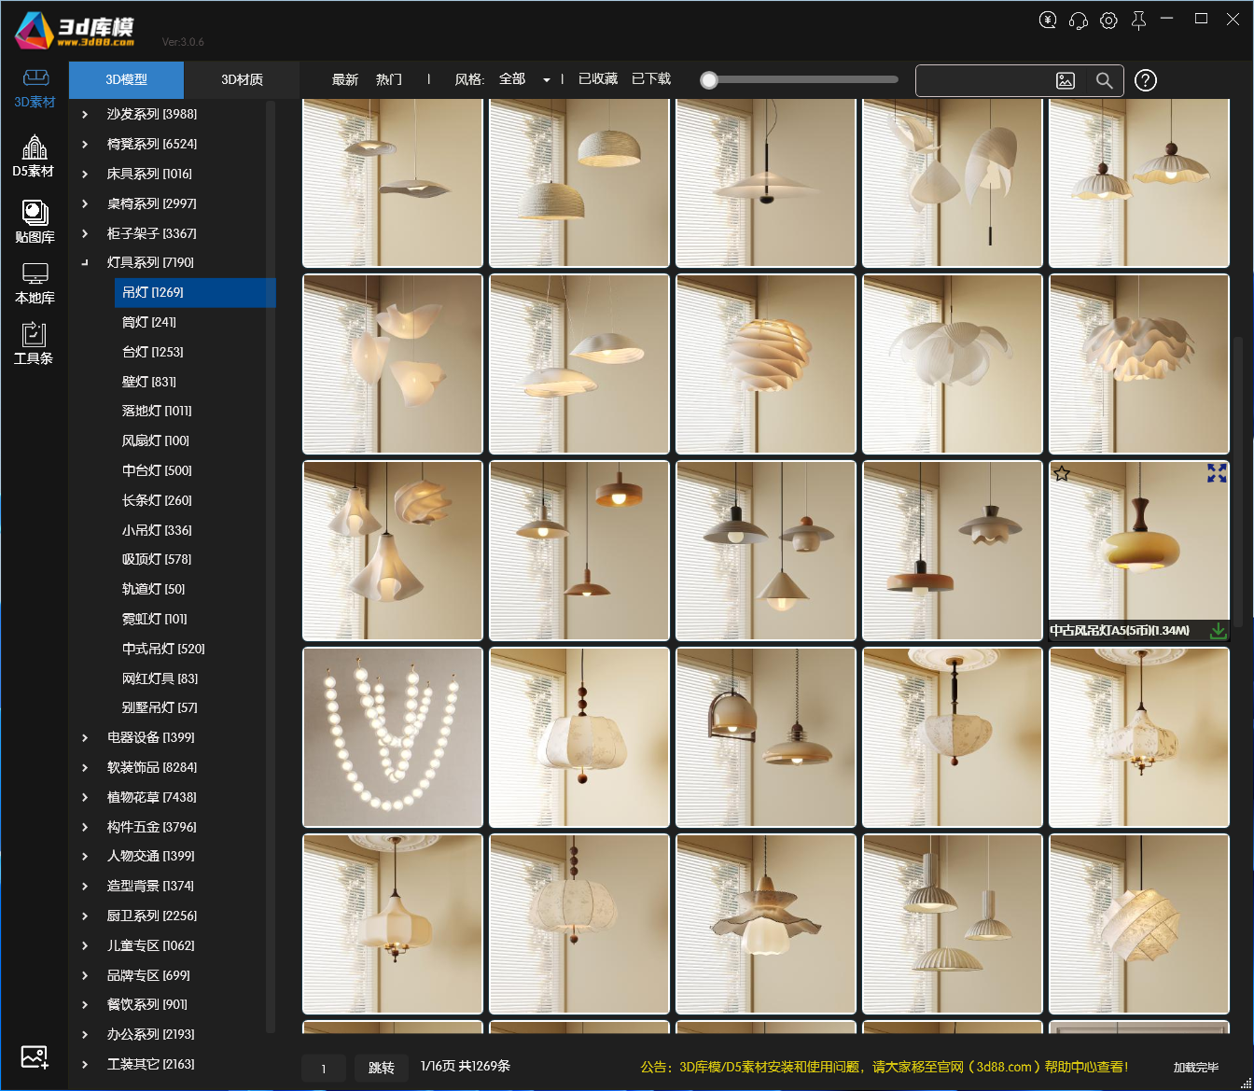The height and width of the screenshot is (1091, 1254).
Task: Open the rose-shaped pendant lamp thumbnail
Action: tap(766, 364)
